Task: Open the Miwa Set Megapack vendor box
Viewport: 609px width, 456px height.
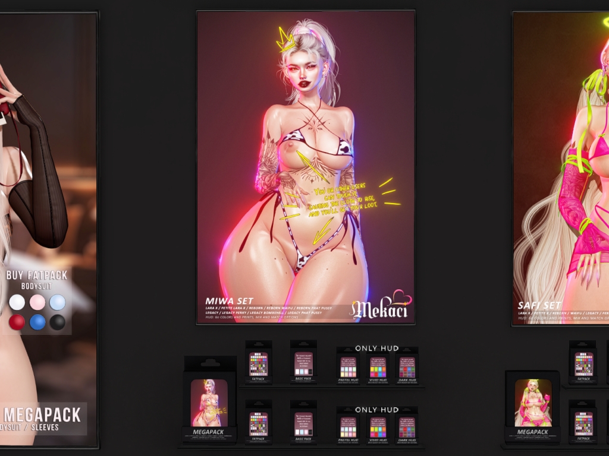Action: pos(209,400)
